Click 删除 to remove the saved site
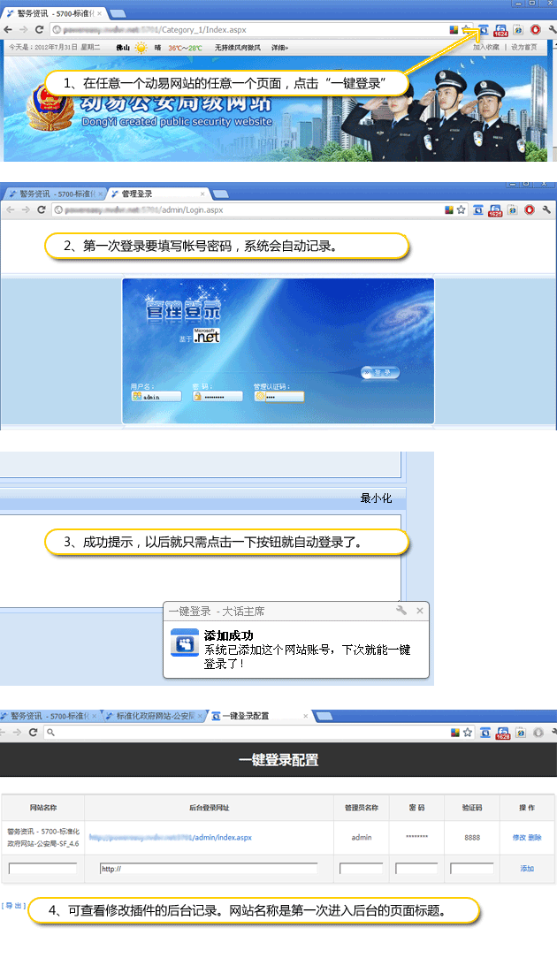The height and width of the screenshot is (973, 557). click(x=535, y=837)
